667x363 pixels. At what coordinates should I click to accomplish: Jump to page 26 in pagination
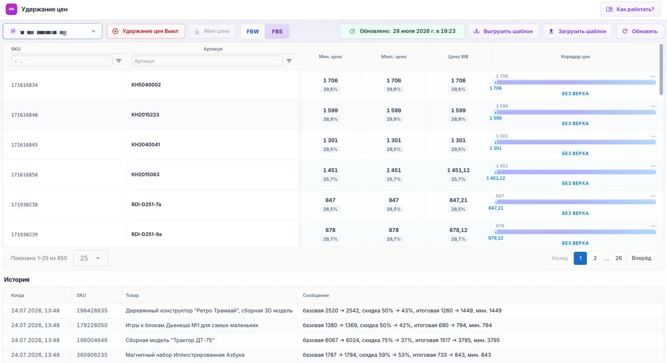click(x=618, y=258)
